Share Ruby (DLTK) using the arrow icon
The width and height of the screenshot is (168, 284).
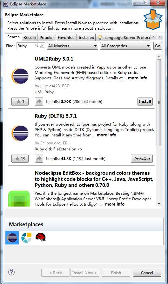(39, 159)
